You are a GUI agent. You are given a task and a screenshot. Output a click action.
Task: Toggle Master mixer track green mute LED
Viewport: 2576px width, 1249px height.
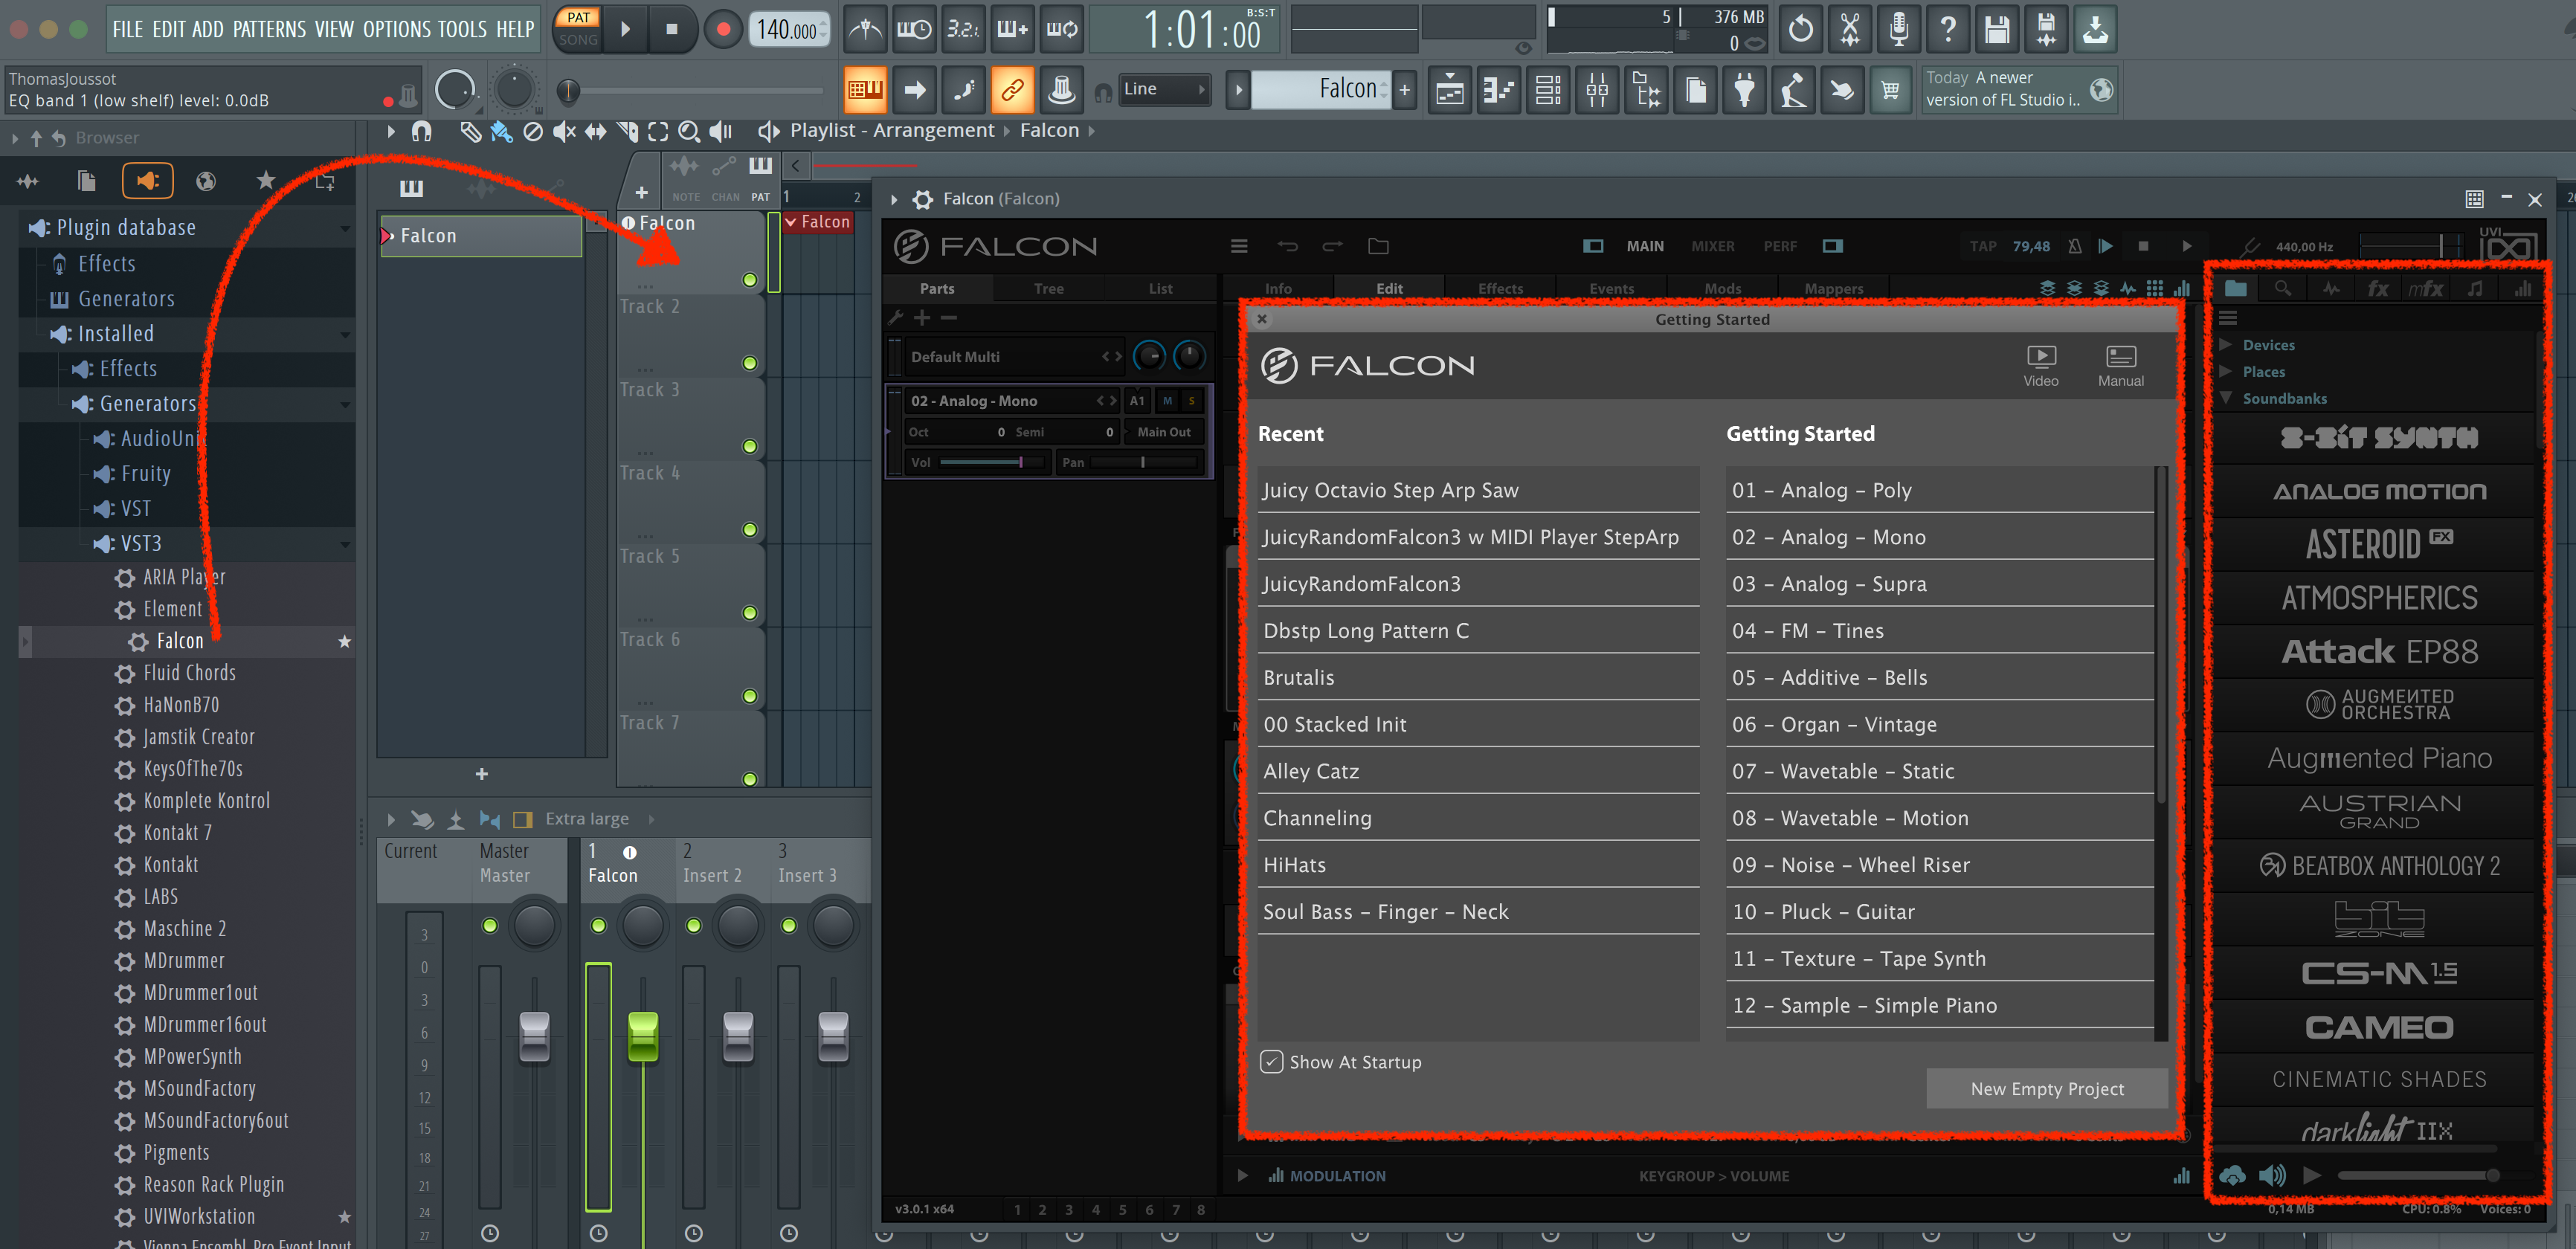tap(490, 925)
